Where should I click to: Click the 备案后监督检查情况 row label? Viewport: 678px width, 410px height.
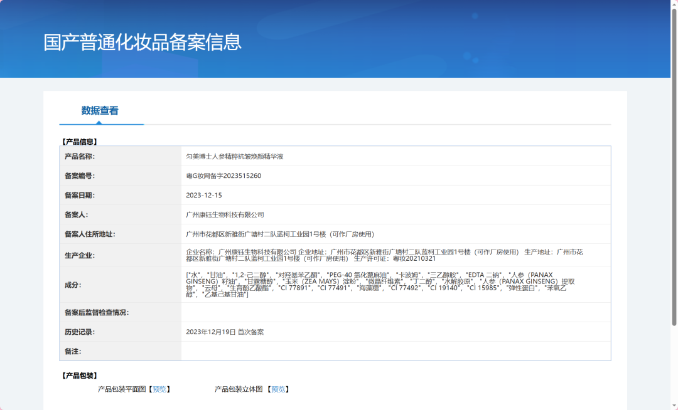pyautogui.click(x=97, y=312)
